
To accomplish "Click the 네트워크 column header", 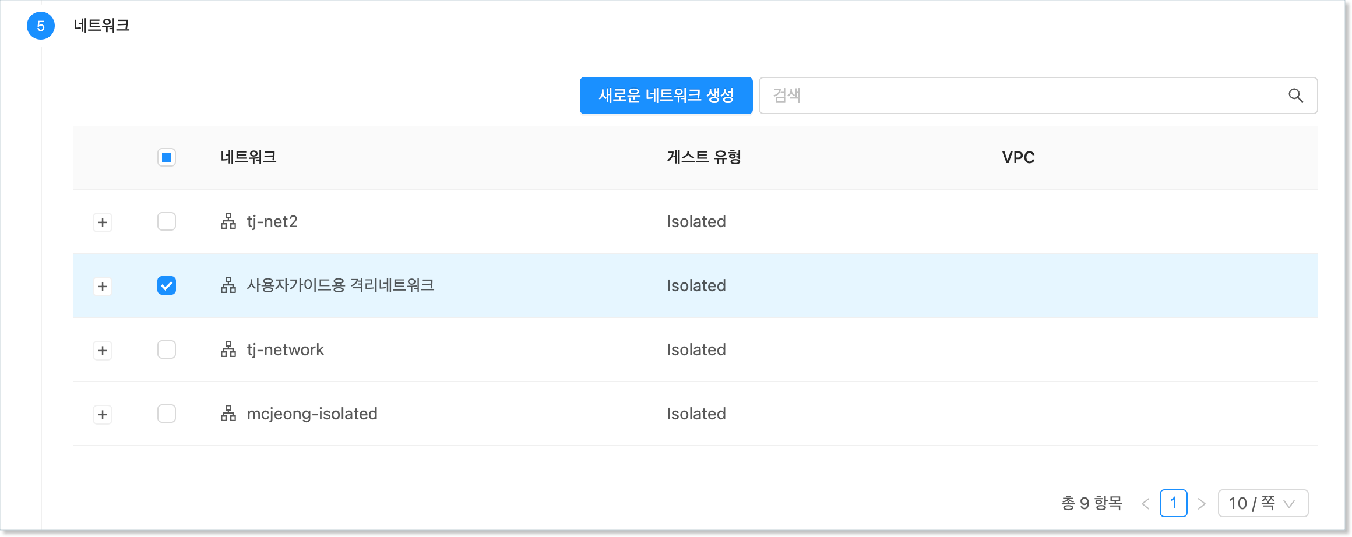I will point(248,157).
